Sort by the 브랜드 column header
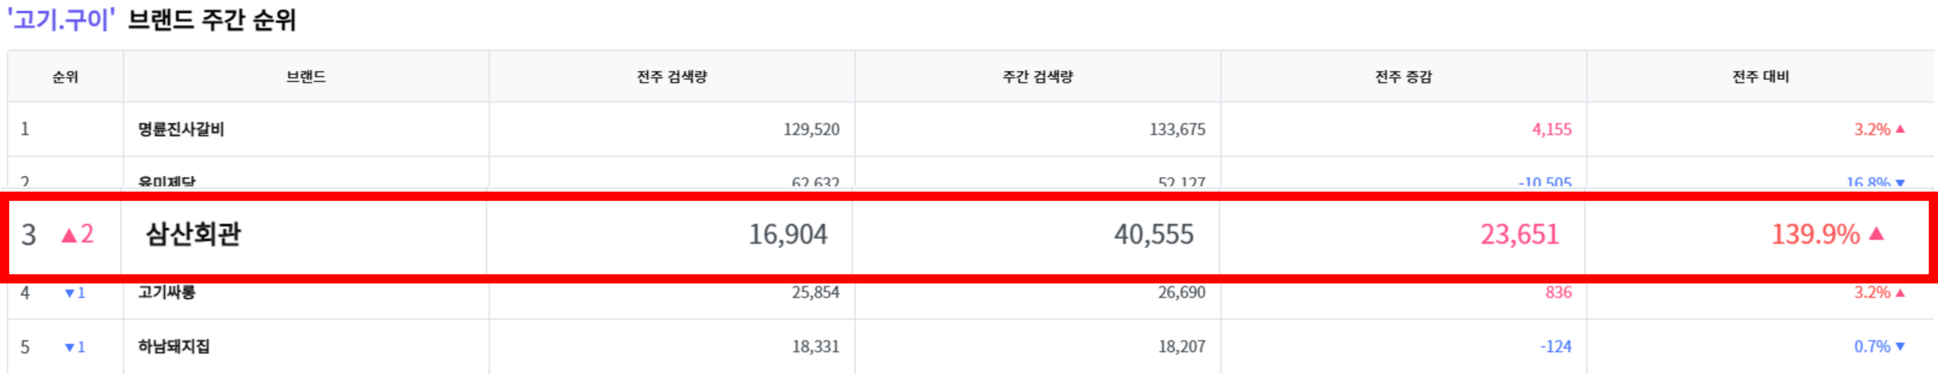This screenshot has height=374, width=1938. [306, 77]
